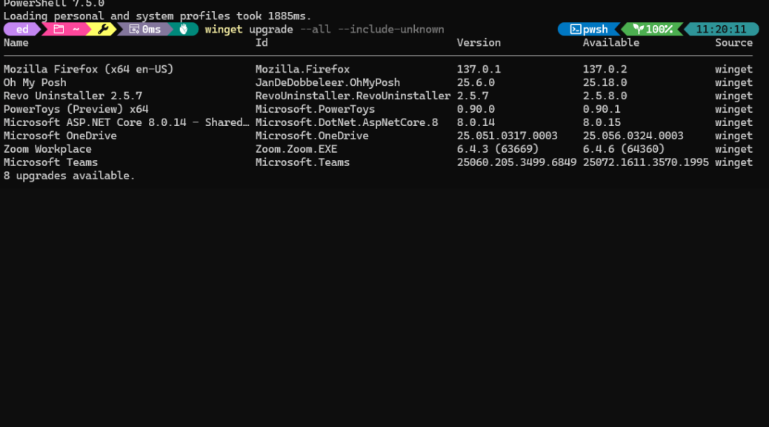
Task: Click the 'Name' column header
Action: pyautogui.click(x=16, y=43)
